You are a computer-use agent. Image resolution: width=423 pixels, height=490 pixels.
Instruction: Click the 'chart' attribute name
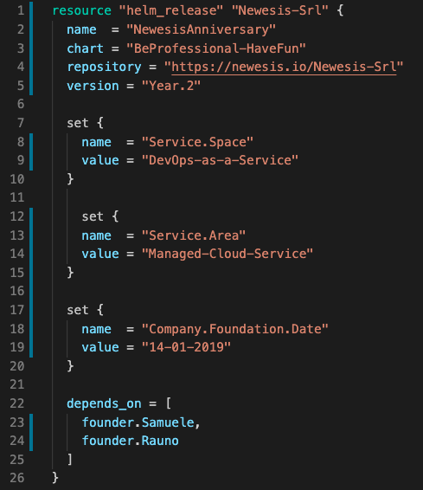tap(85, 48)
